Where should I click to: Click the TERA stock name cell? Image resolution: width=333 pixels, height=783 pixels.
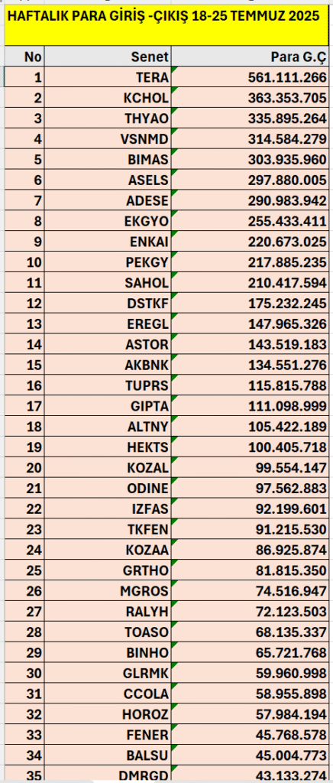click(108, 77)
